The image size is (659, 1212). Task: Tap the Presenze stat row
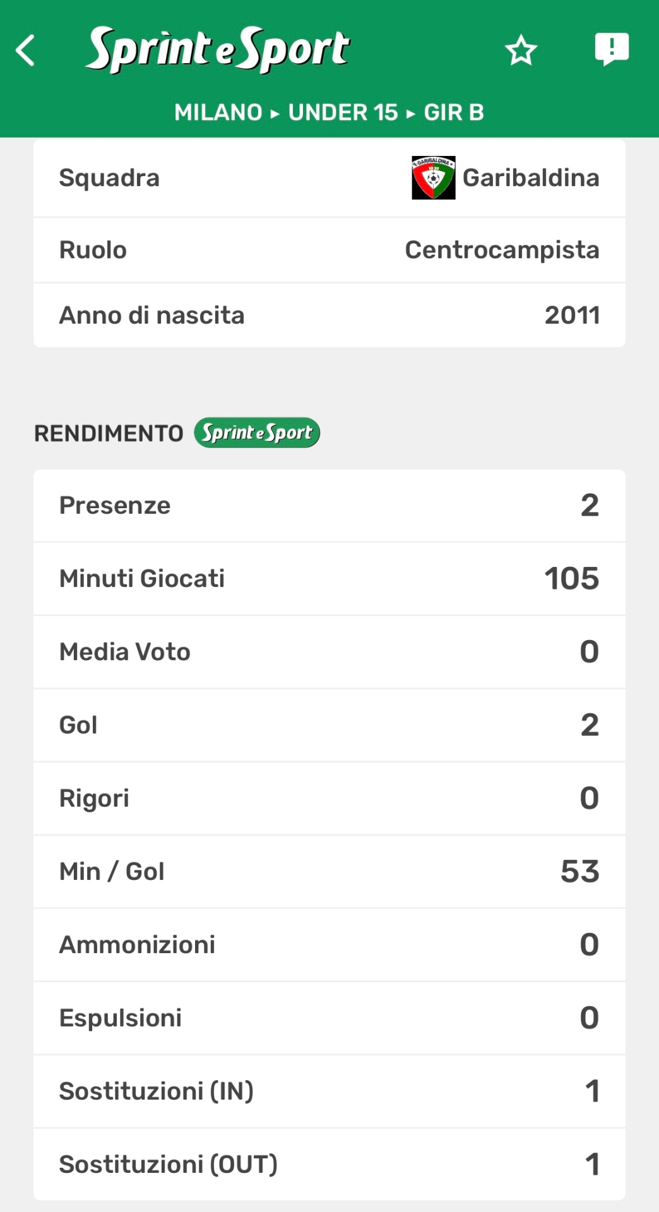pyautogui.click(x=329, y=506)
